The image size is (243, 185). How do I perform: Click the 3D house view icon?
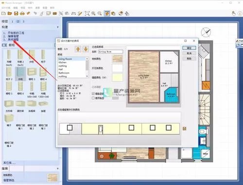(x=121, y=14)
